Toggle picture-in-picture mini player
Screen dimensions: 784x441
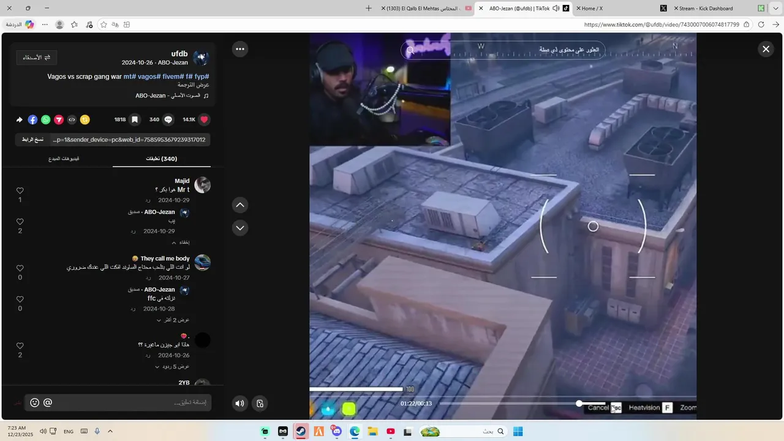coord(260,403)
